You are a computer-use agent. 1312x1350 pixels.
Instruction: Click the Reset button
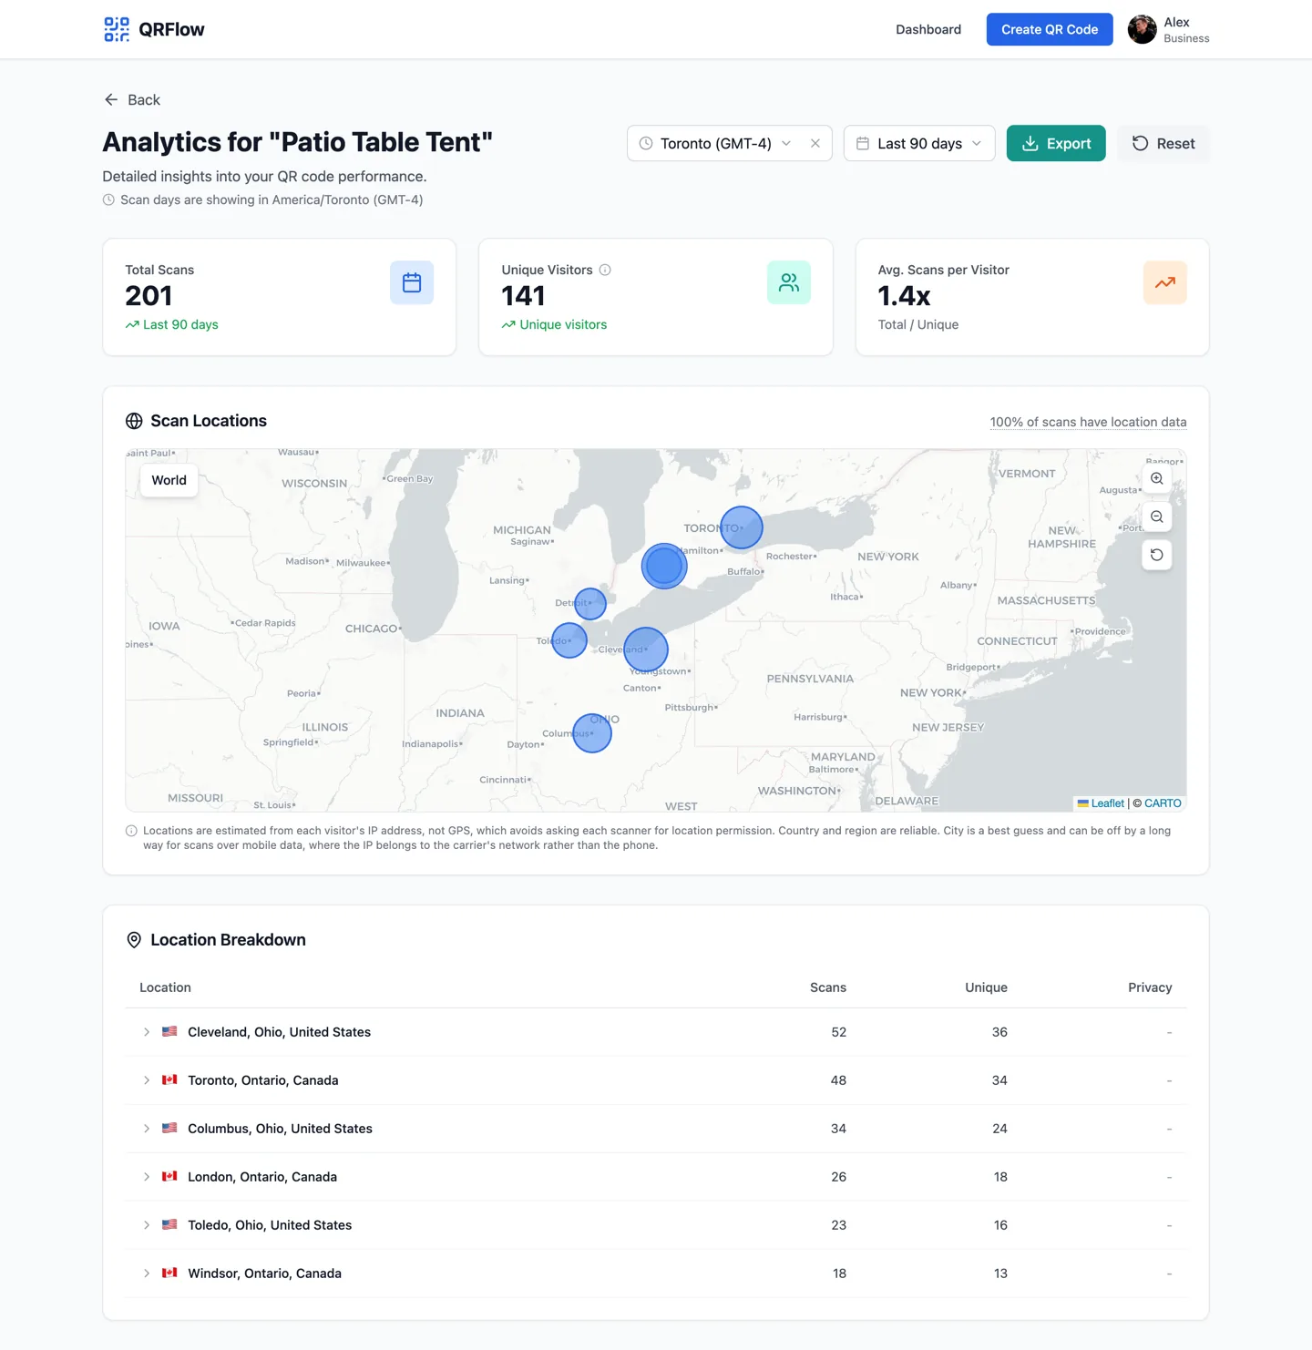tap(1163, 143)
